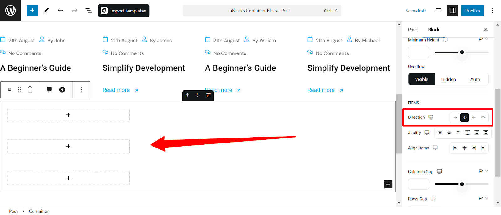
Task: Choose Justify space-evenly (sixth option)
Action: 486,133
